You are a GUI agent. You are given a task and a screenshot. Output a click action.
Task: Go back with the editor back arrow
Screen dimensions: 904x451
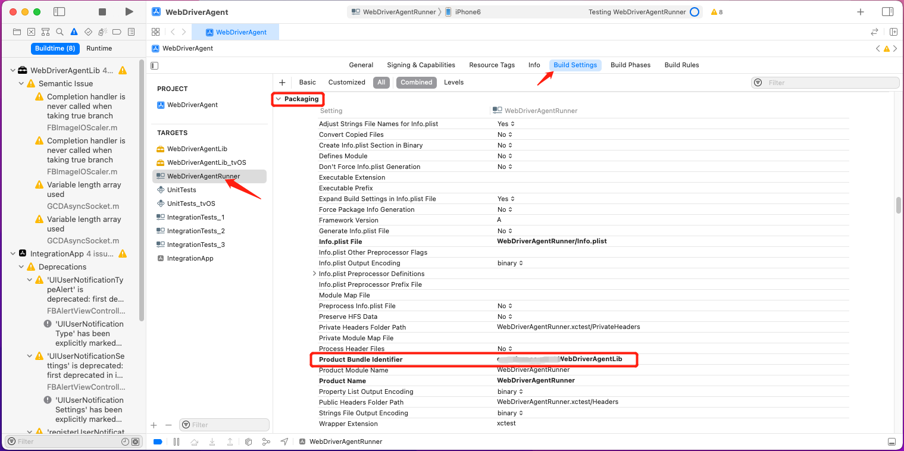[x=173, y=32]
